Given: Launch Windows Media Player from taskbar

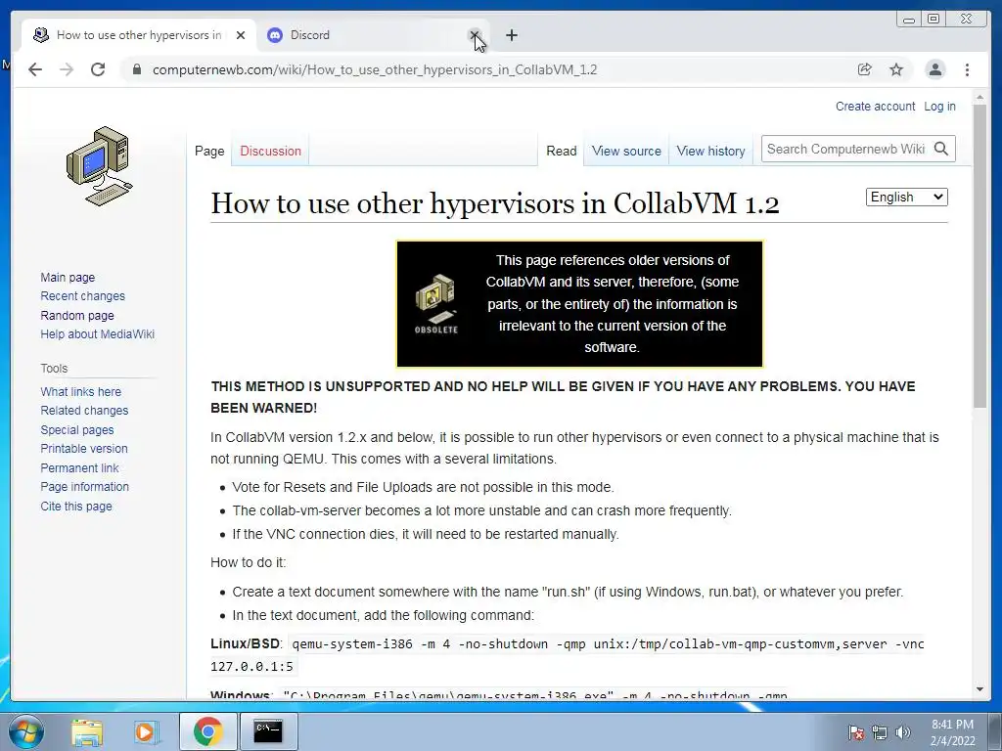Looking at the screenshot, I should click(x=147, y=731).
